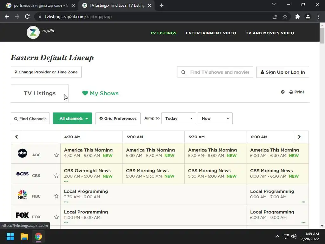
Task: Reload the page with refresh icon
Action: (x=27, y=17)
